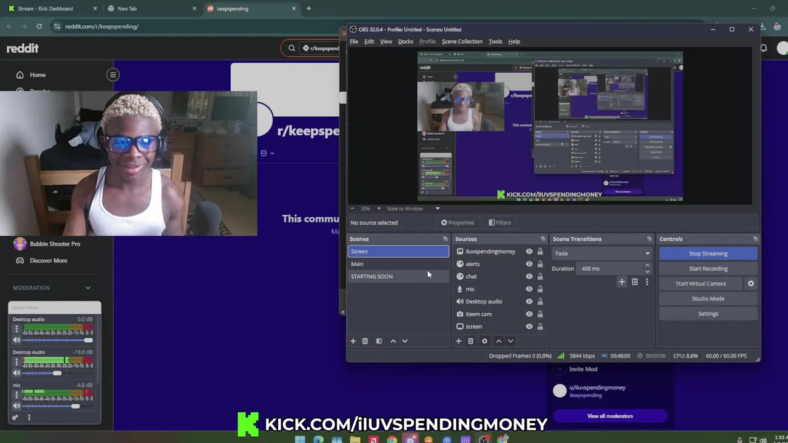Open mic channel three-dot options

[x=17, y=396]
